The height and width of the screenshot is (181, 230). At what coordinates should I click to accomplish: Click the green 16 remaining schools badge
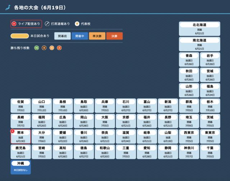click(x=36, y=48)
